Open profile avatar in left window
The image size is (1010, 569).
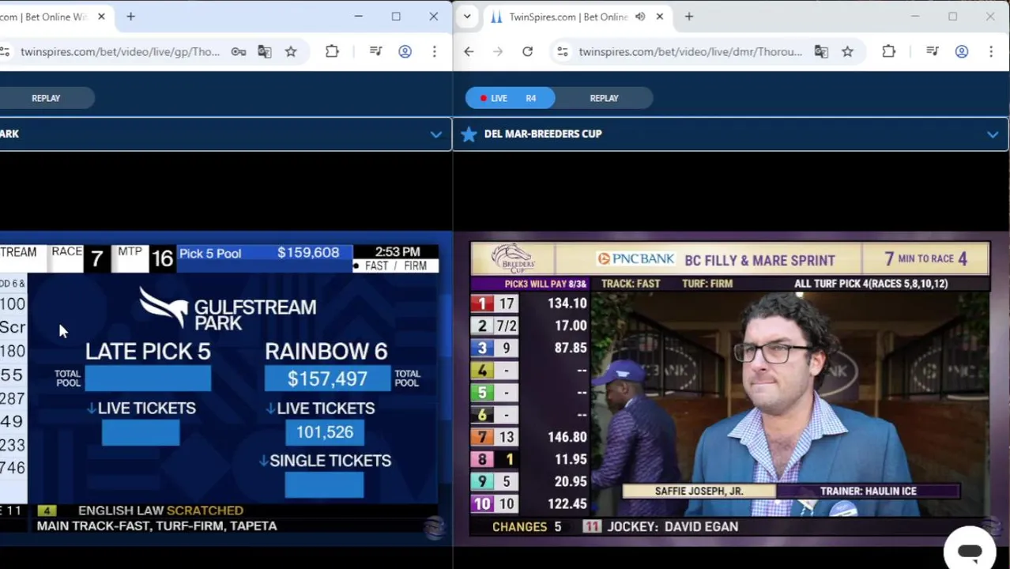(x=405, y=51)
